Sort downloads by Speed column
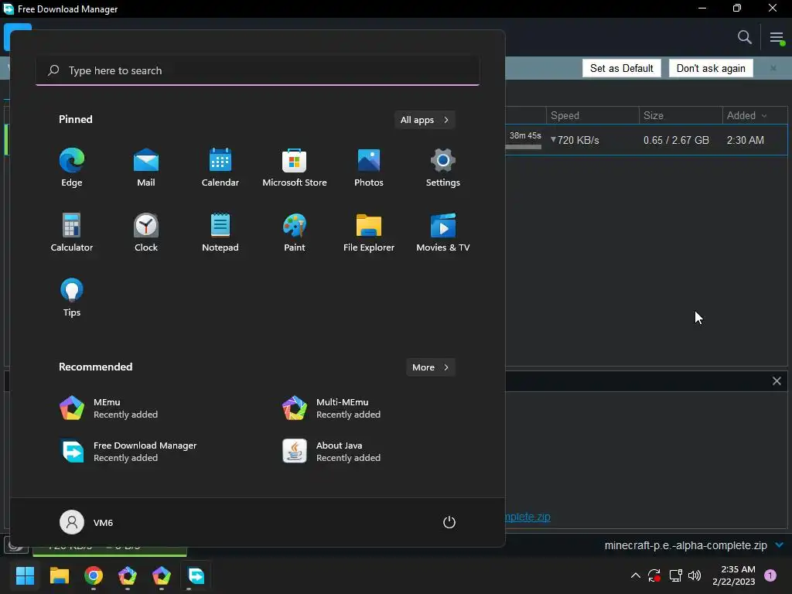 click(x=592, y=116)
